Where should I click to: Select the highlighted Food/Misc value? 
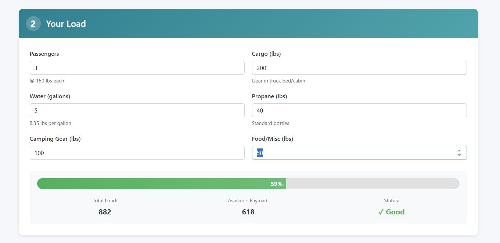[x=259, y=153]
